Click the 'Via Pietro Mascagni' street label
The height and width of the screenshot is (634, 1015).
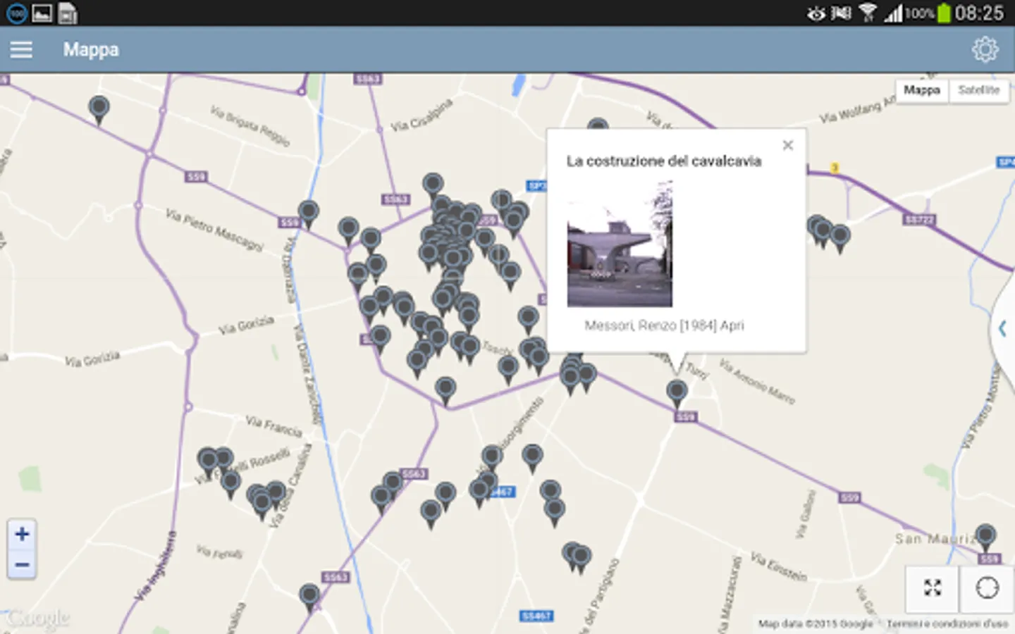pyautogui.click(x=214, y=230)
